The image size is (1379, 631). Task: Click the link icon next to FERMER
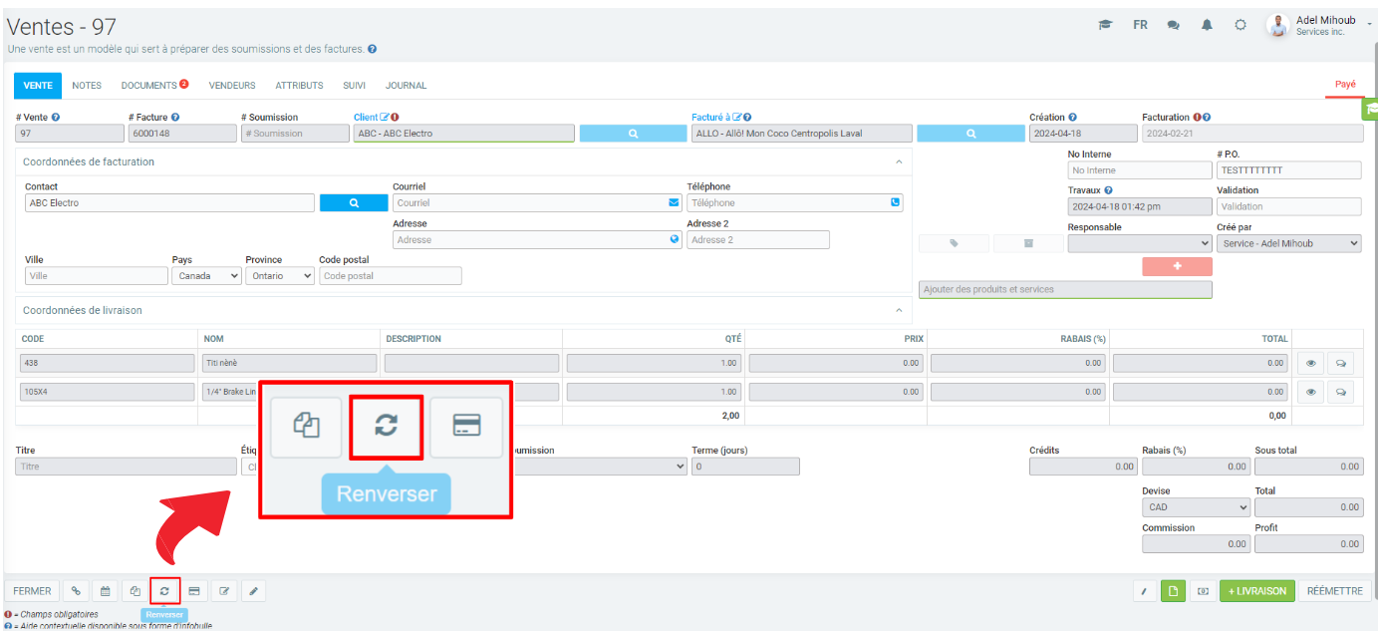(76, 591)
